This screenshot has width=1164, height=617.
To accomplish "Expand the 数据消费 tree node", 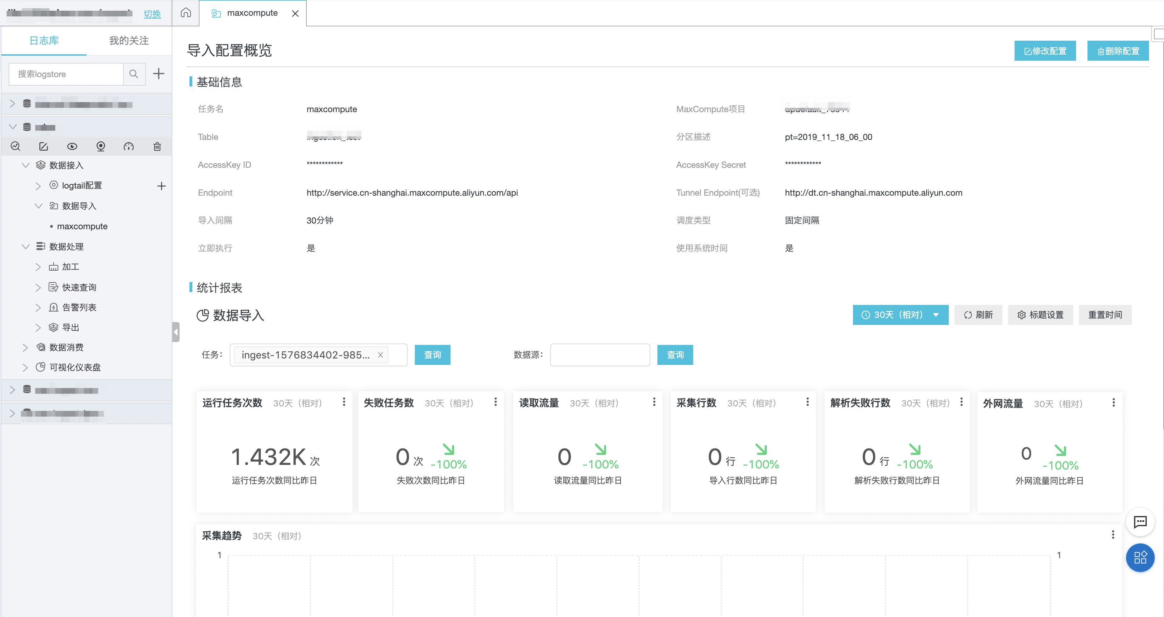I will [25, 347].
